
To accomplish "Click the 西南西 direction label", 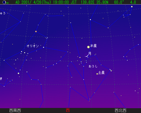I will tap(15, 110).
